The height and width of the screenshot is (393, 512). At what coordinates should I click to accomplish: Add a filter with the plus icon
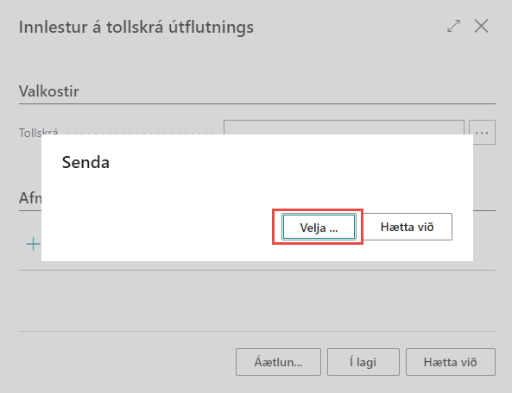[x=33, y=244]
